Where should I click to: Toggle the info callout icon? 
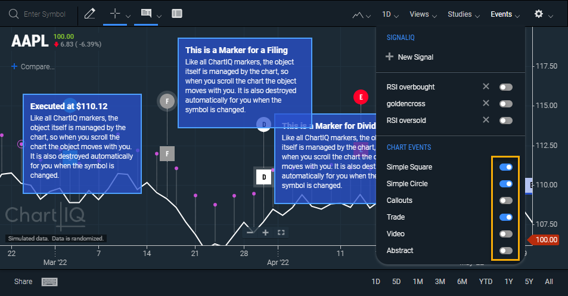pyautogui.click(x=146, y=13)
